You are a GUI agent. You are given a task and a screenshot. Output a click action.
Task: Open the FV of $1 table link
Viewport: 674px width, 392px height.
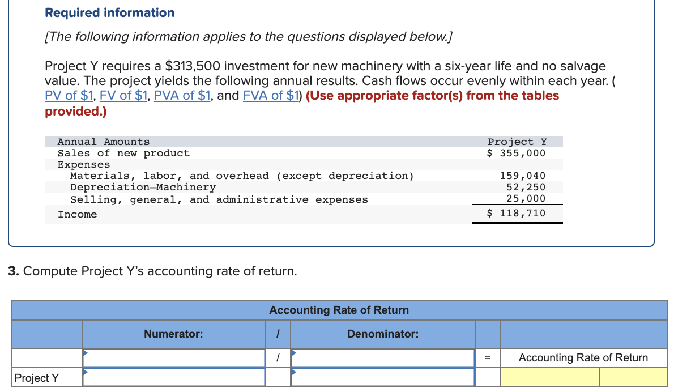pos(123,95)
